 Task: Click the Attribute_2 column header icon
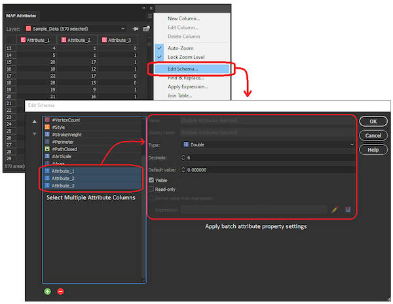point(64,40)
